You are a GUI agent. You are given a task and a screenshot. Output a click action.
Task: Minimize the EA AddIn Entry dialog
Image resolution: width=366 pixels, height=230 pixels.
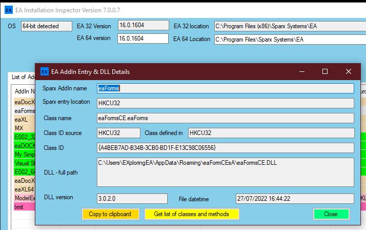pos(301,71)
